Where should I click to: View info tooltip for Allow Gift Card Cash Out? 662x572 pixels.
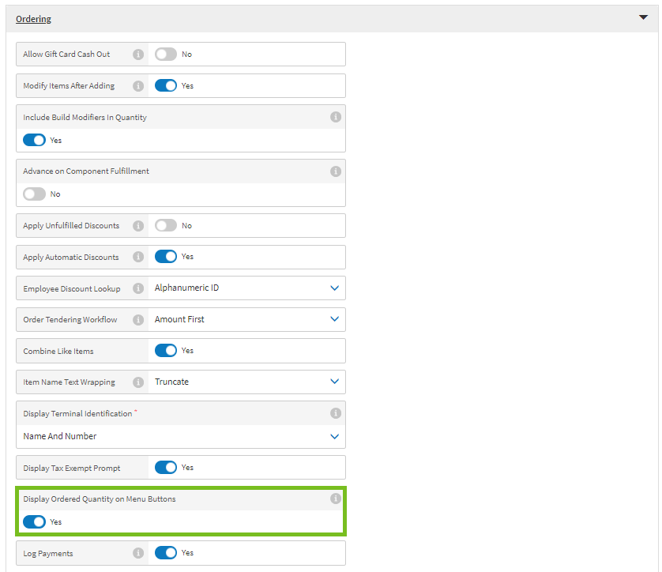138,54
